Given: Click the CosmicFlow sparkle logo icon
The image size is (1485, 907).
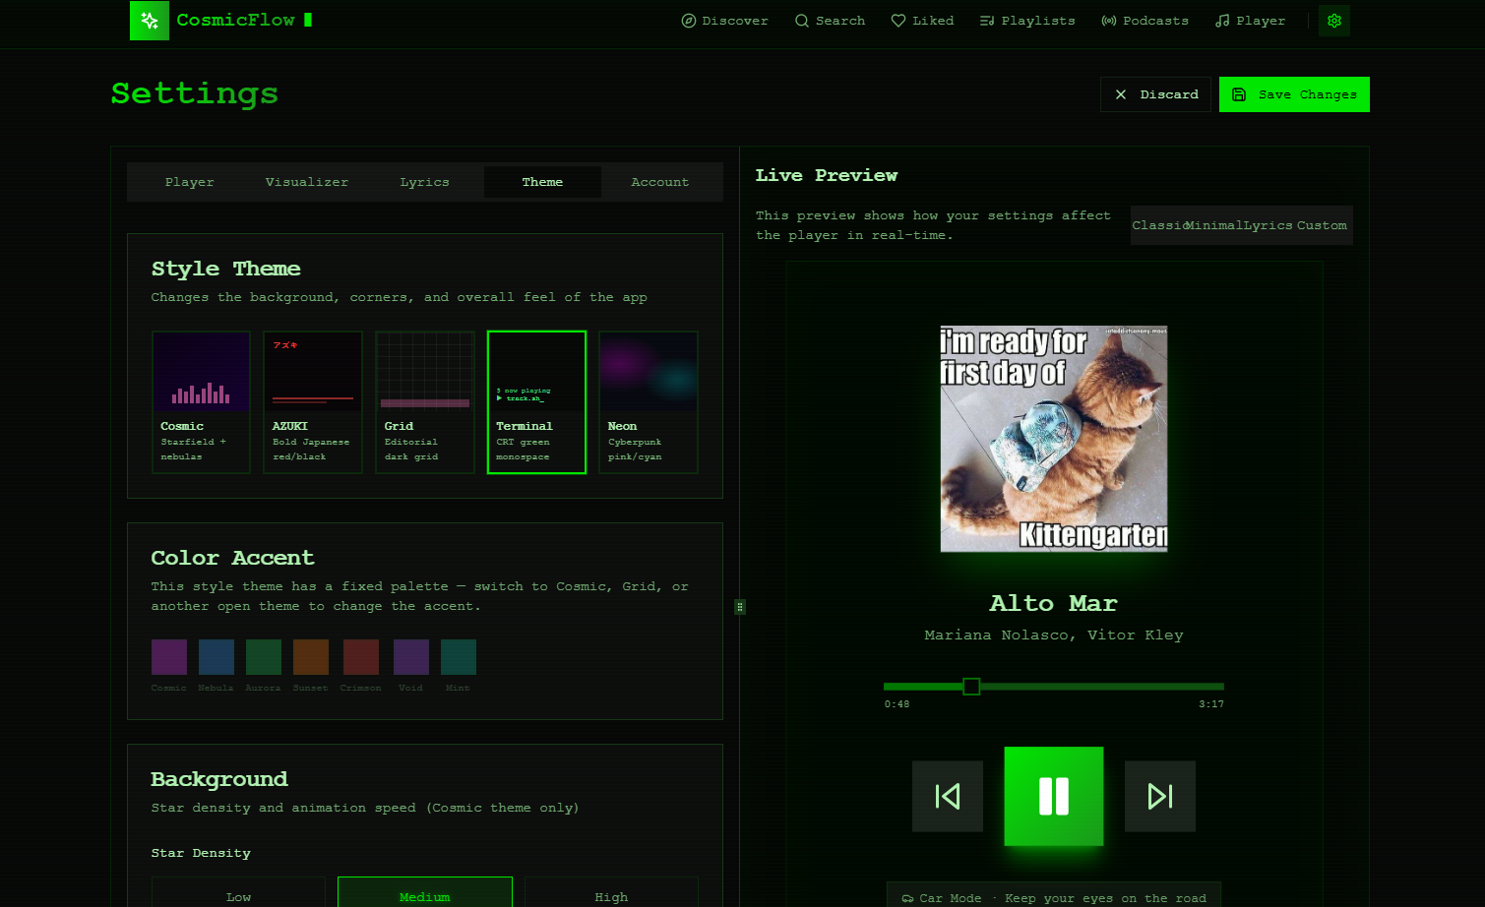Looking at the screenshot, I should (x=150, y=21).
